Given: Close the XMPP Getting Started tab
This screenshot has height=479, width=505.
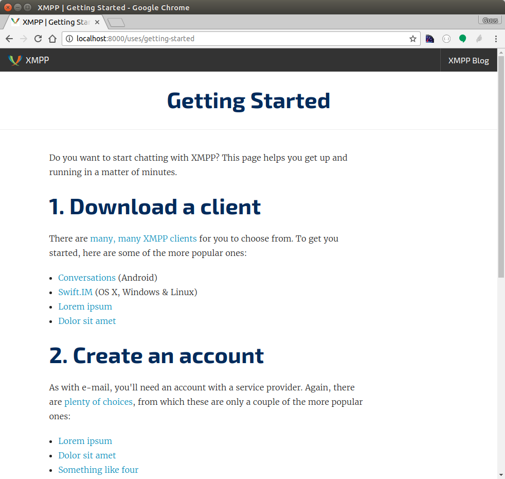Looking at the screenshot, I should (x=97, y=22).
